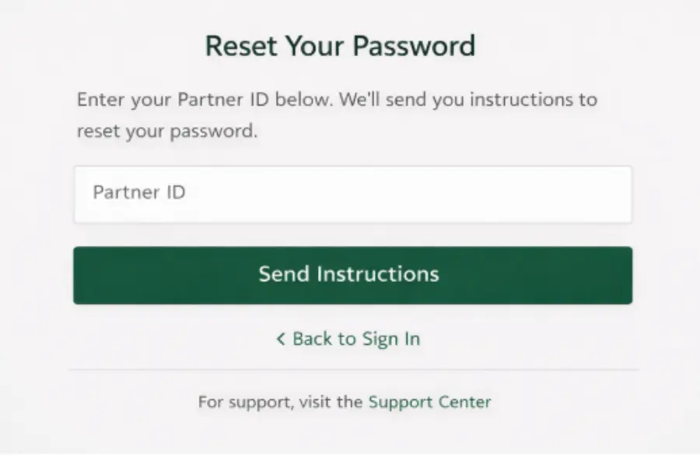Click the word Partner ID inside the field

pyautogui.click(x=138, y=193)
